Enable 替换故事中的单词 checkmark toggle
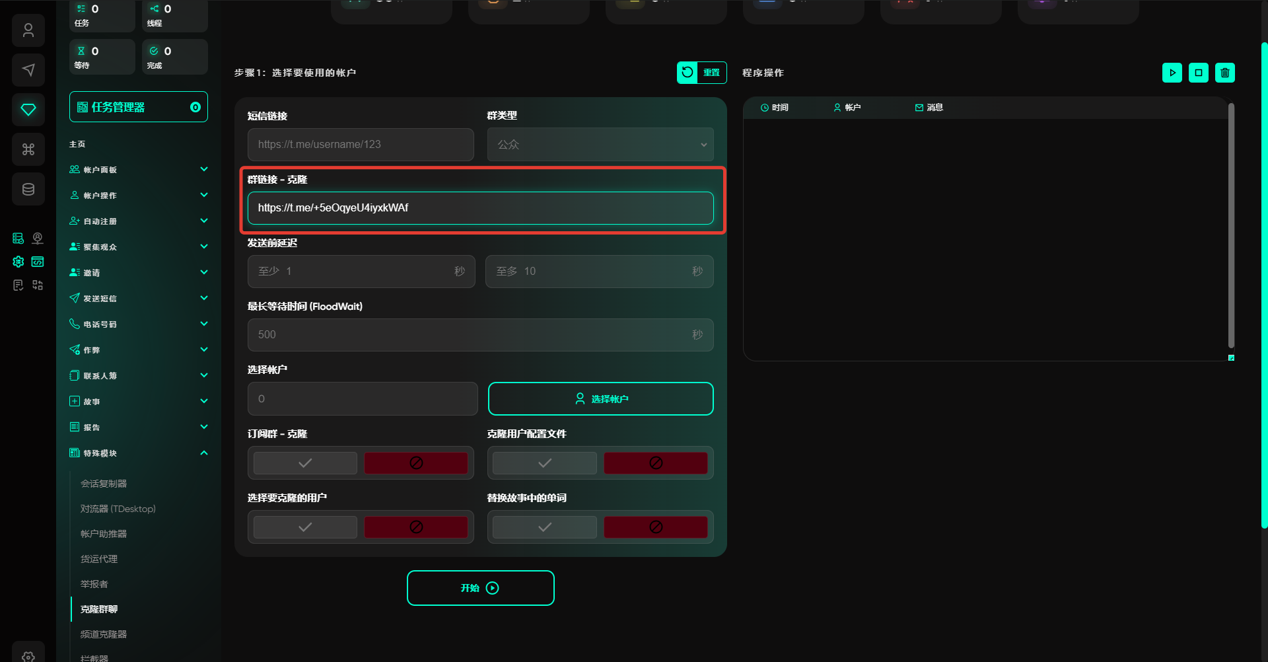This screenshot has height=662, width=1268. (545, 527)
